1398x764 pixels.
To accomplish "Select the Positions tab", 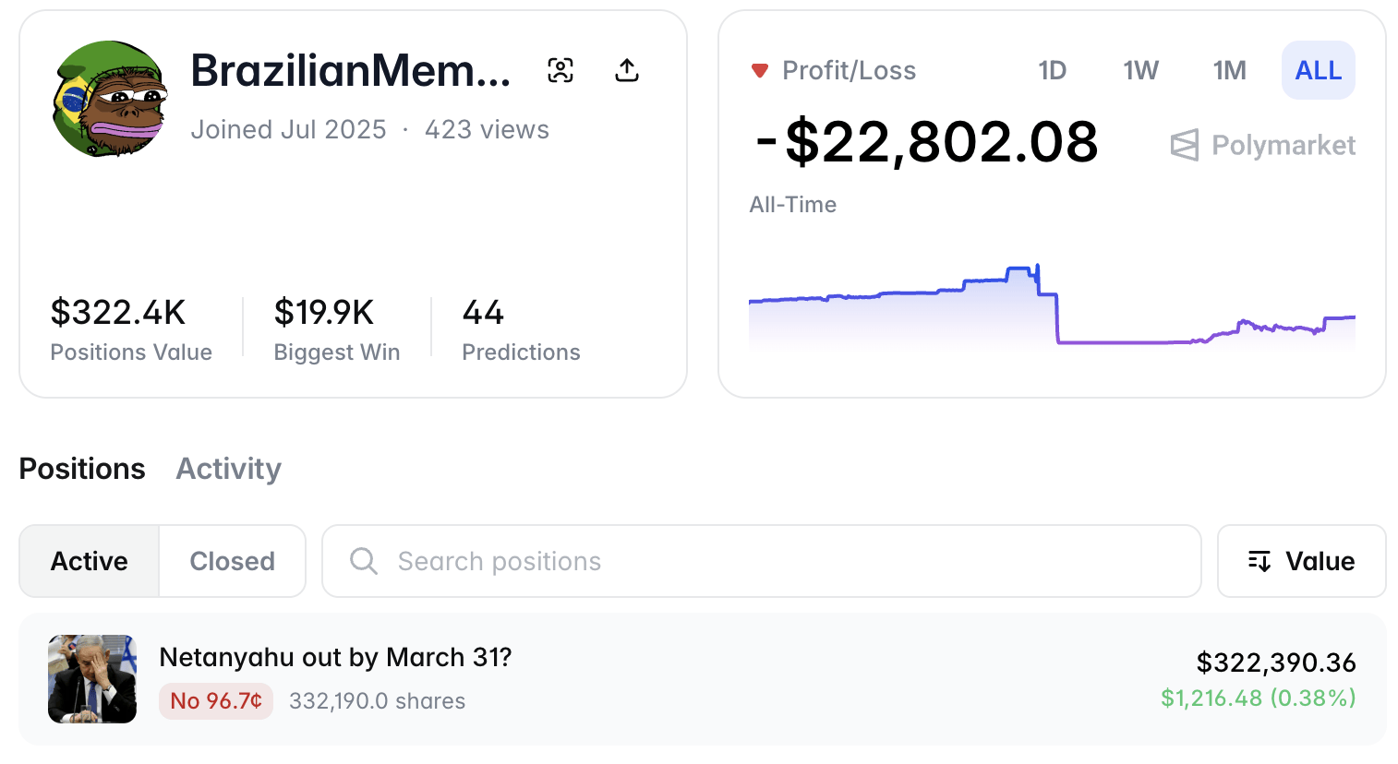I will click(x=82, y=469).
